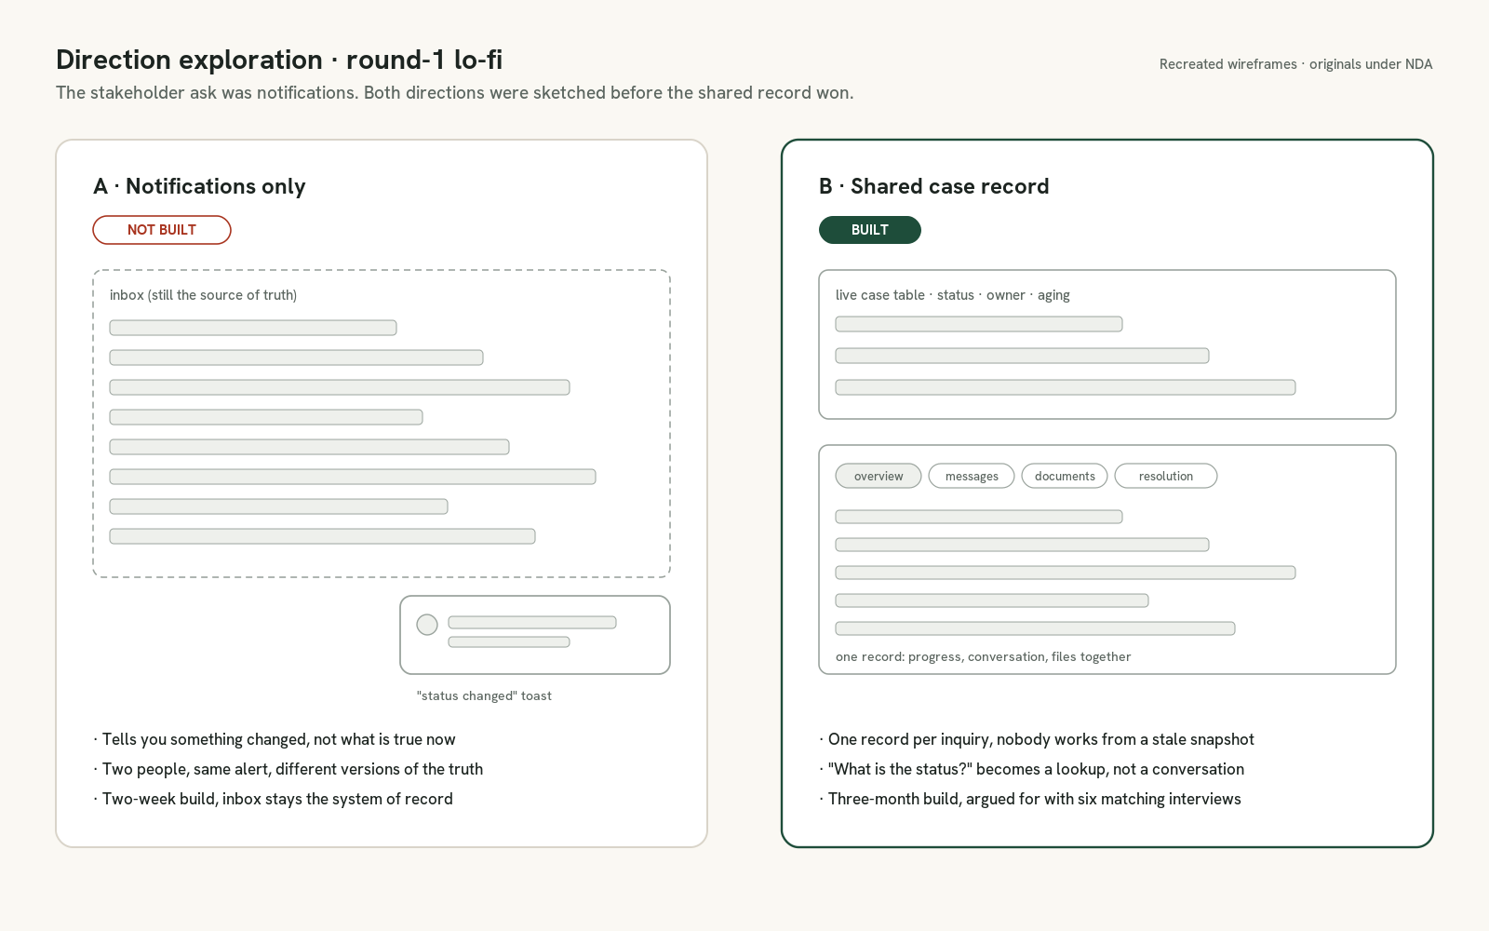Click bullet 'Two people, same alert, different versions'
Screen dimensions: 1489x931
(288, 769)
